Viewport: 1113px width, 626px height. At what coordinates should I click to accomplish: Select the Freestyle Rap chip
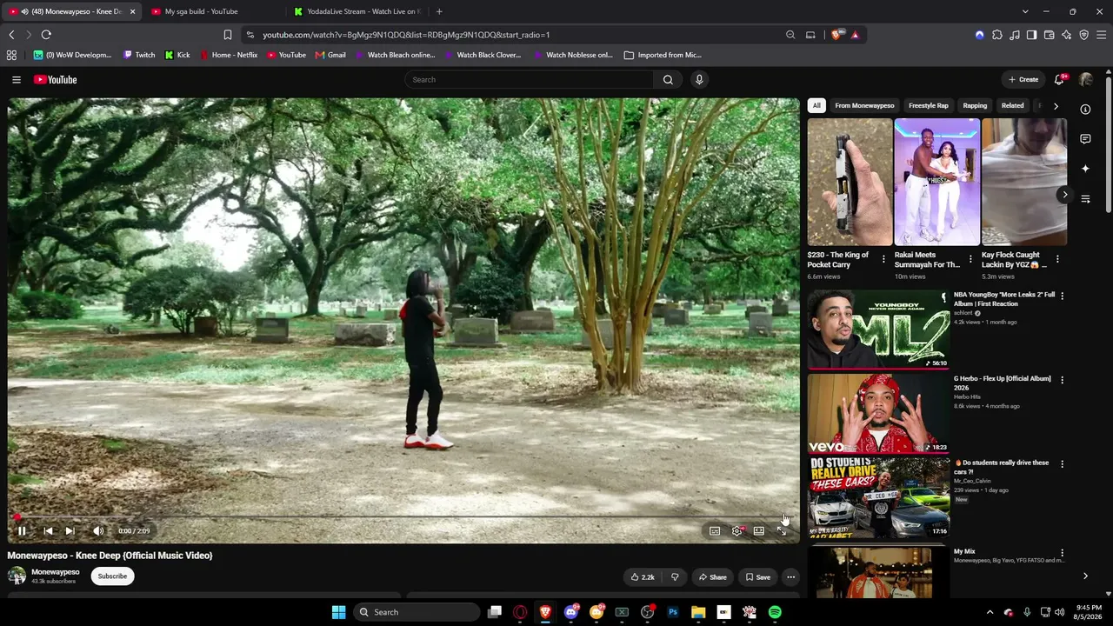coord(929,105)
